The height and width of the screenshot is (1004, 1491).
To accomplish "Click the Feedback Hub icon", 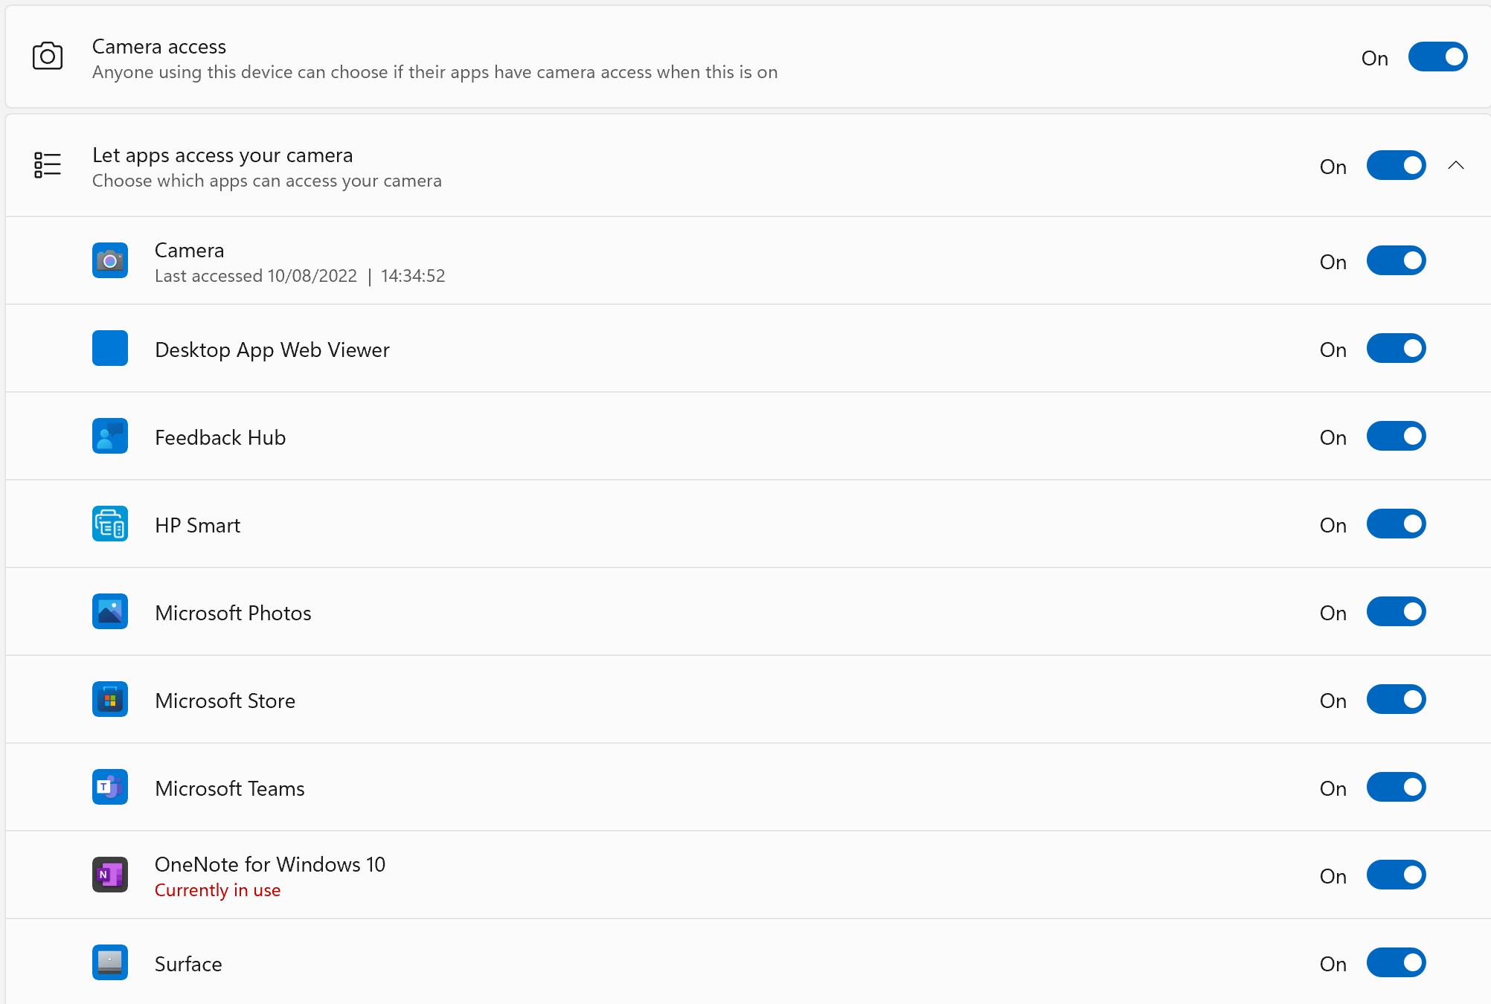I will point(110,437).
